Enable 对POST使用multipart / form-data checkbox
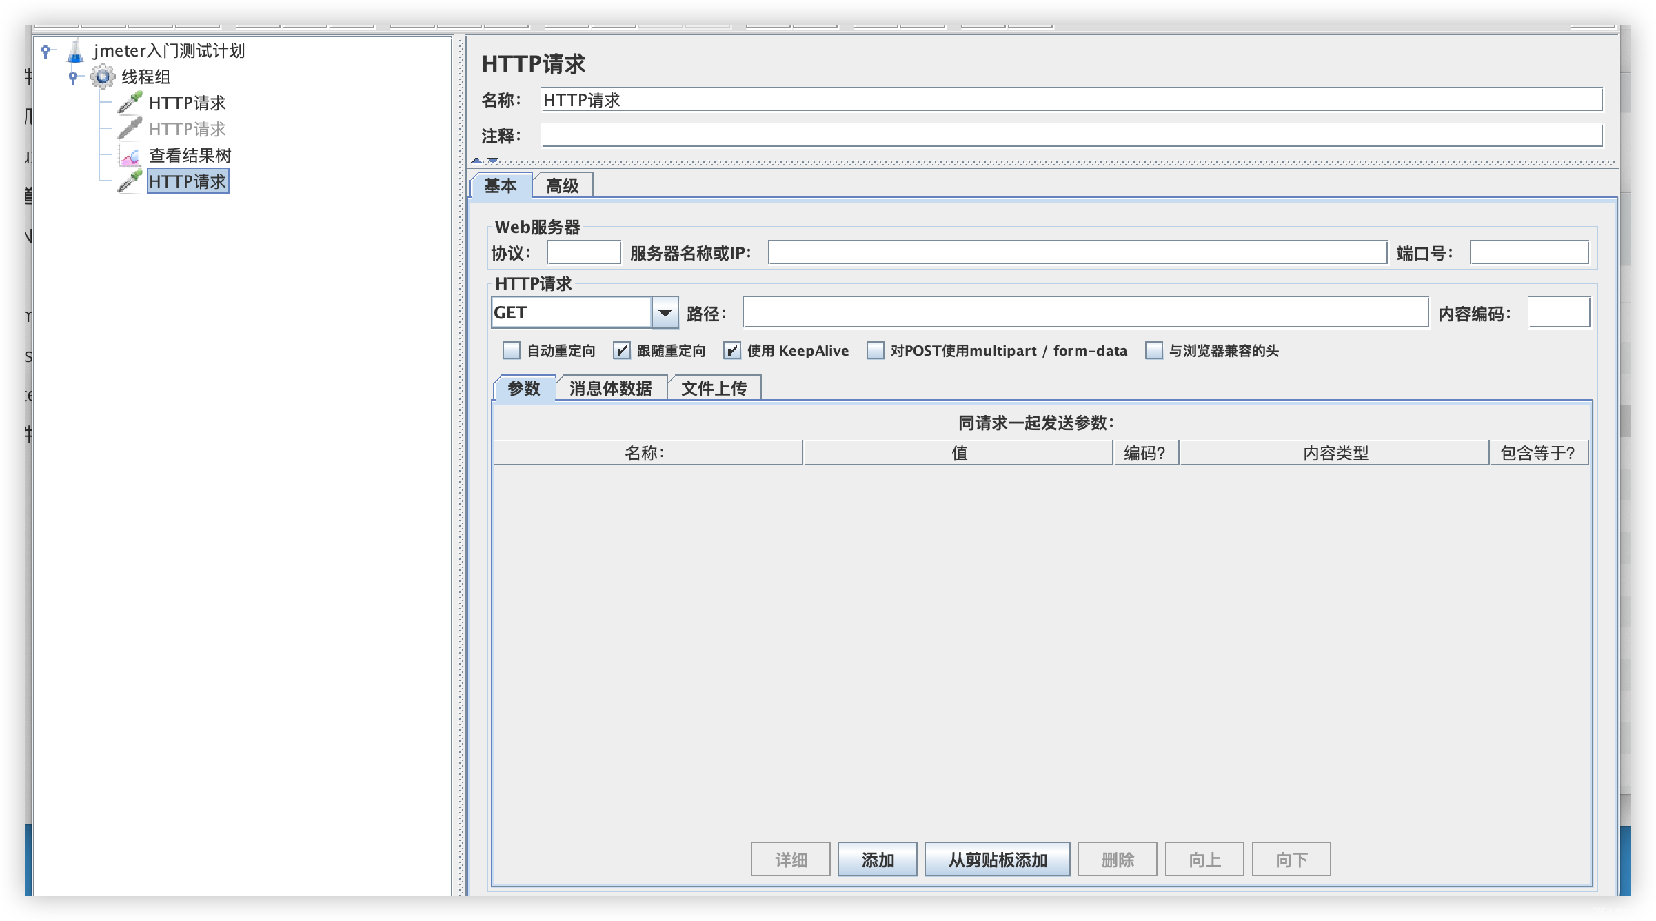 tap(876, 350)
